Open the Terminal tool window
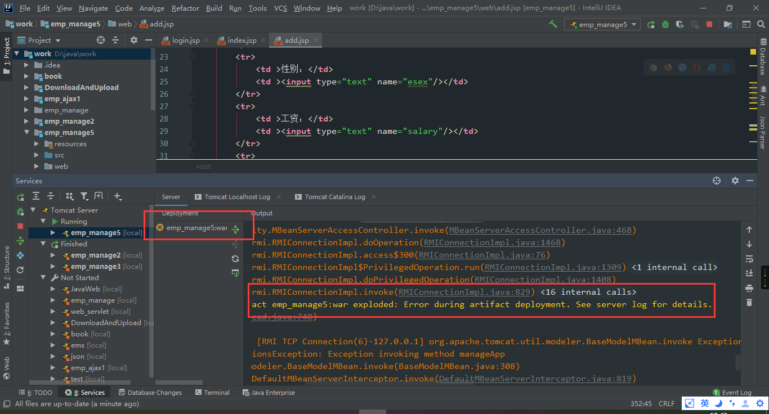 tap(212, 393)
